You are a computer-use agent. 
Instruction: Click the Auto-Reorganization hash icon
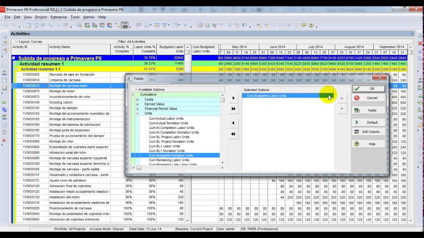point(185,25)
